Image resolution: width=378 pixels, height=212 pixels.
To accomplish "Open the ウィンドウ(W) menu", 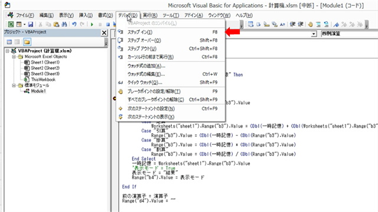I will [x=219, y=15].
